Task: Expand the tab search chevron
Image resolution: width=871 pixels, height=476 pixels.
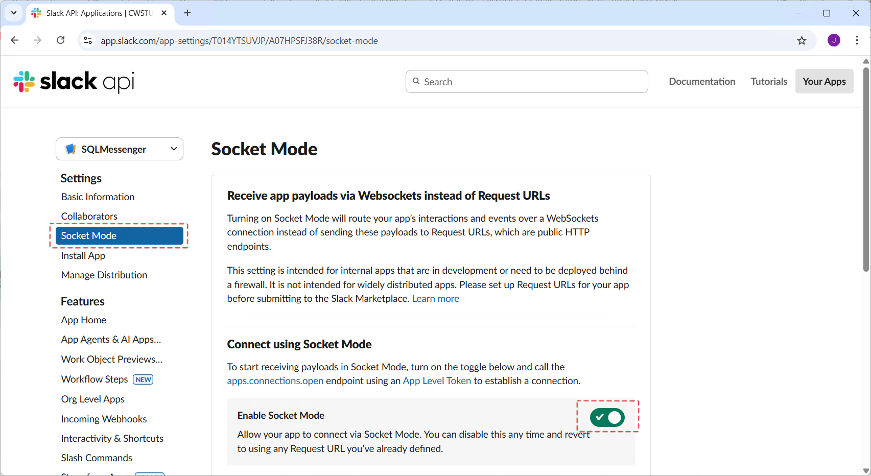Action: [14, 13]
